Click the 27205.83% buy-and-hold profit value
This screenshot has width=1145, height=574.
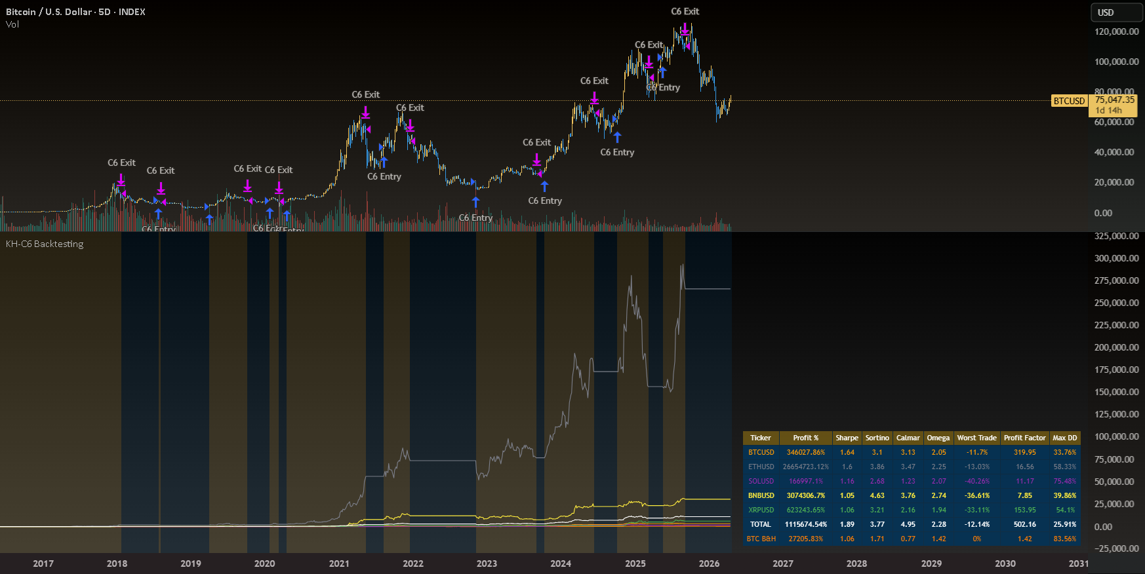(806, 539)
